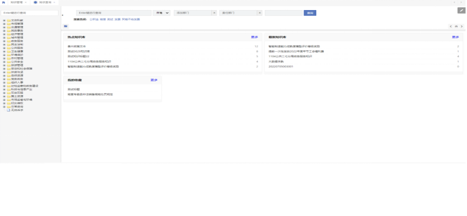Click the hot keyword 烟草
Screen dimensions: 467x216
click(x=103, y=19)
